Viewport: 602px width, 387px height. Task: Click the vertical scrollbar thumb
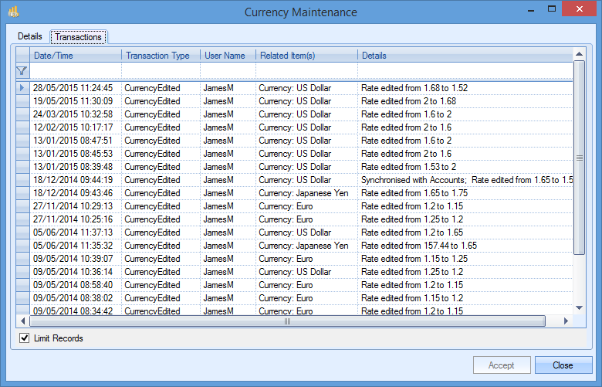[x=579, y=158]
